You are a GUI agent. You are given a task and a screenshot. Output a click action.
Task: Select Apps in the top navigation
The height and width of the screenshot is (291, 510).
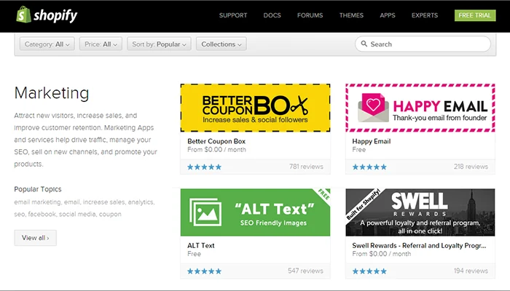(388, 15)
